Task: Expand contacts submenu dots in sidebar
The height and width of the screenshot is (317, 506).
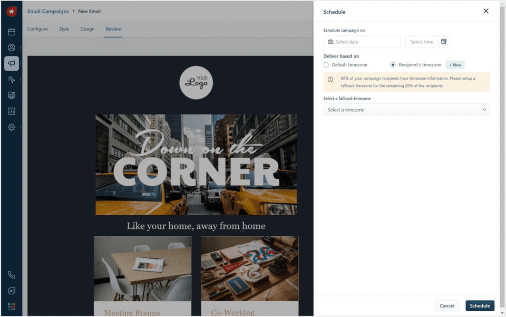Action: click(21, 47)
